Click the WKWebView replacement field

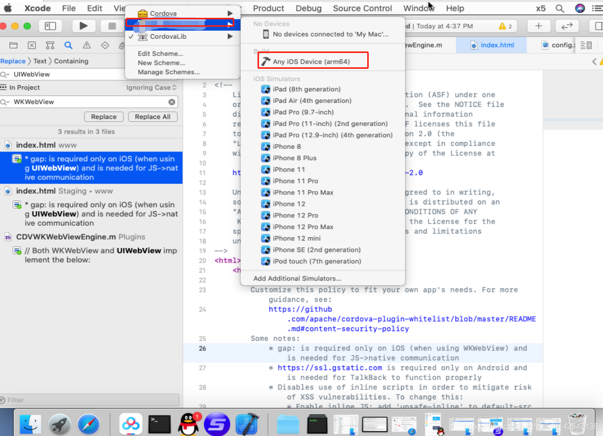(x=89, y=102)
